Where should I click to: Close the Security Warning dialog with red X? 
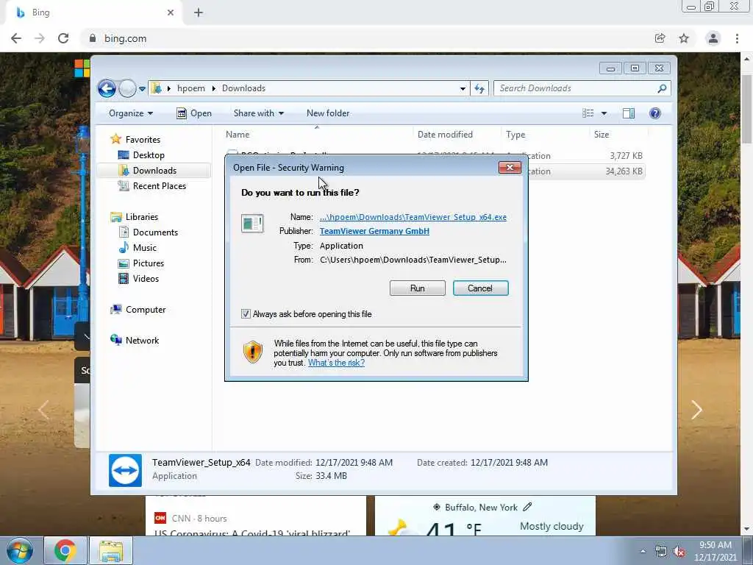pos(510,167)
